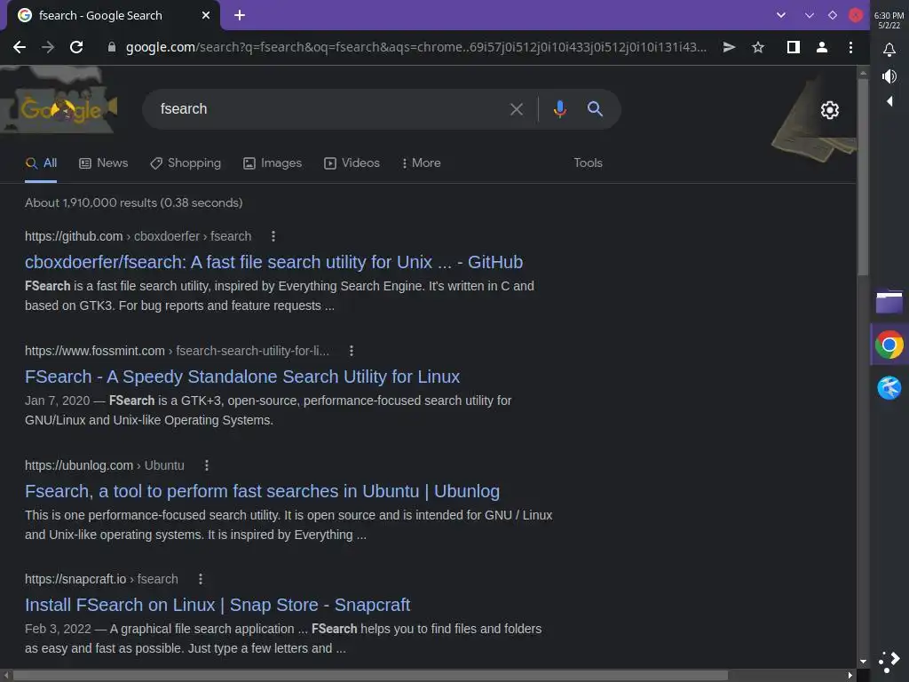This screenshot has height=682, width=909.
Task: Open options for snapcraft.io result
Action: [x=201, y=579]
